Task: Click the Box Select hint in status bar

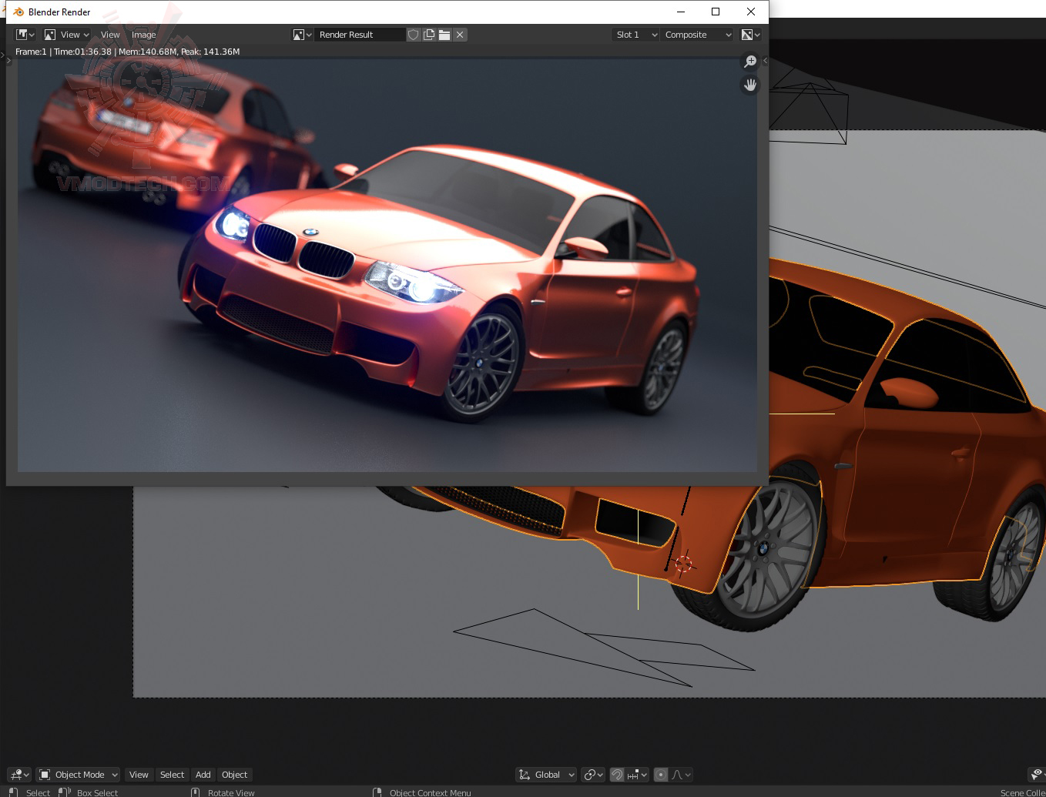Action: (97, 792)
